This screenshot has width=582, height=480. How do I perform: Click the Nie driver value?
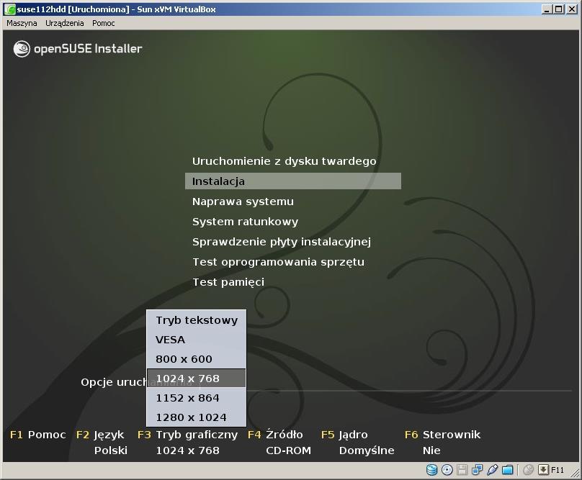click(x=431, y=450)
